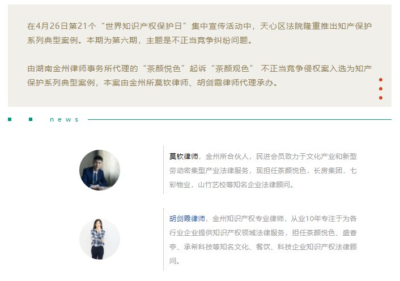
Task: Click the green horizontal divider line after news
Action: [240, 119]
